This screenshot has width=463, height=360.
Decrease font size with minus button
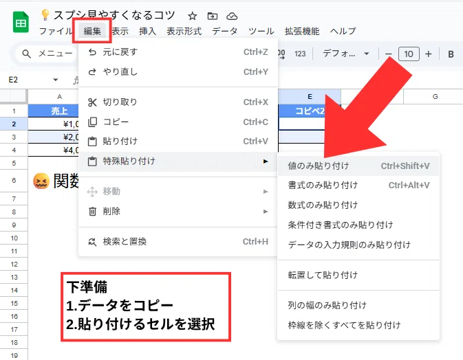point(389,54)
